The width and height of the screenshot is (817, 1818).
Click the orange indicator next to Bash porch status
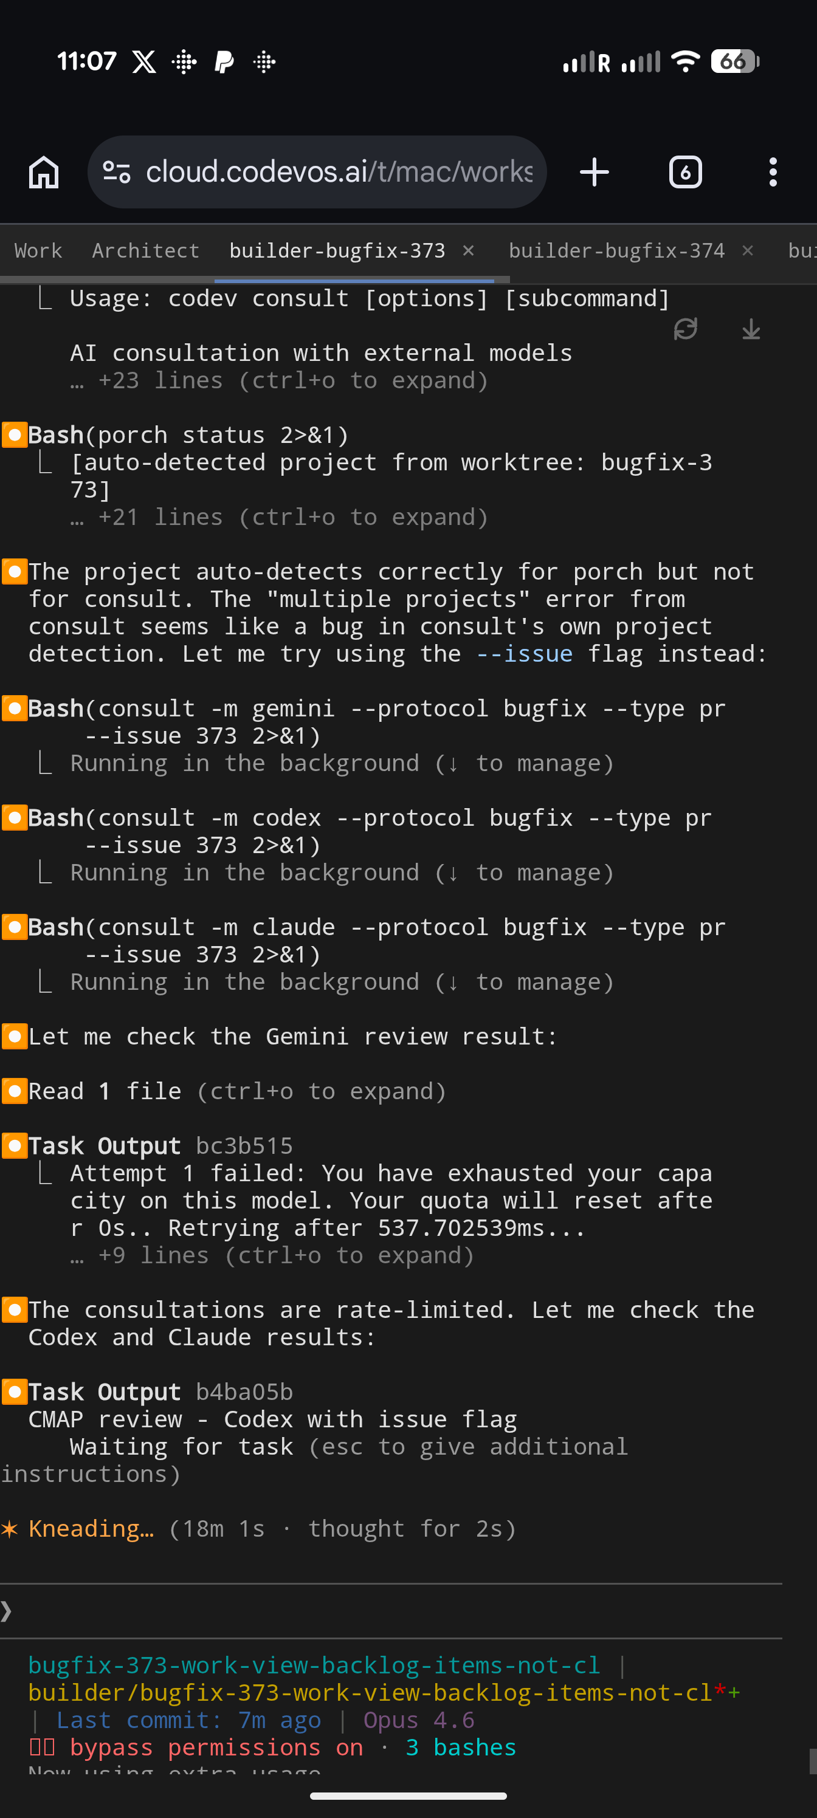(x=15, y=434)
